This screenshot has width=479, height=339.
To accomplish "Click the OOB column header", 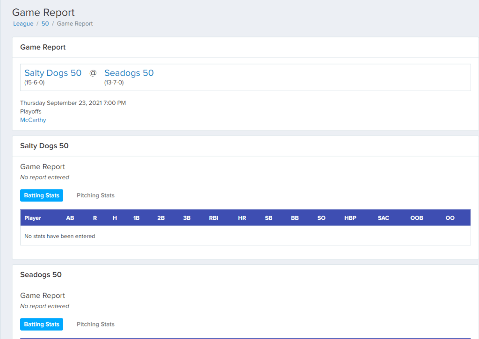I will coord(417,218).
